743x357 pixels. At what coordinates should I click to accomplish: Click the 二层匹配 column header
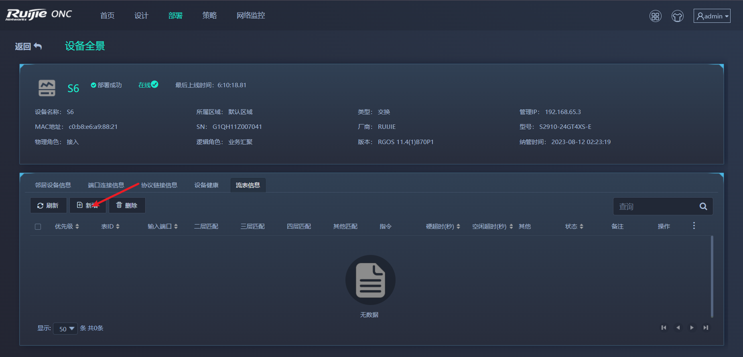(x=206, y=227)
